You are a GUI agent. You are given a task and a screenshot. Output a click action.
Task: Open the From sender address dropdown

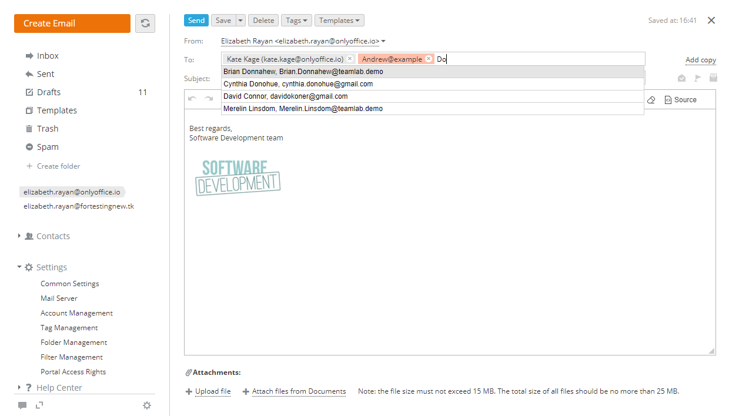click(x=303, y=41)
